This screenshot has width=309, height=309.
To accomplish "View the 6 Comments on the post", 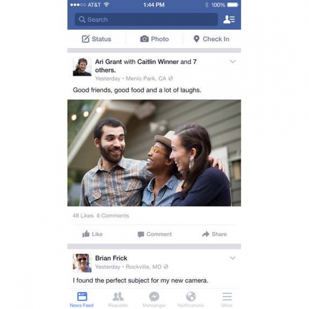I will click(x=113, y=216).
